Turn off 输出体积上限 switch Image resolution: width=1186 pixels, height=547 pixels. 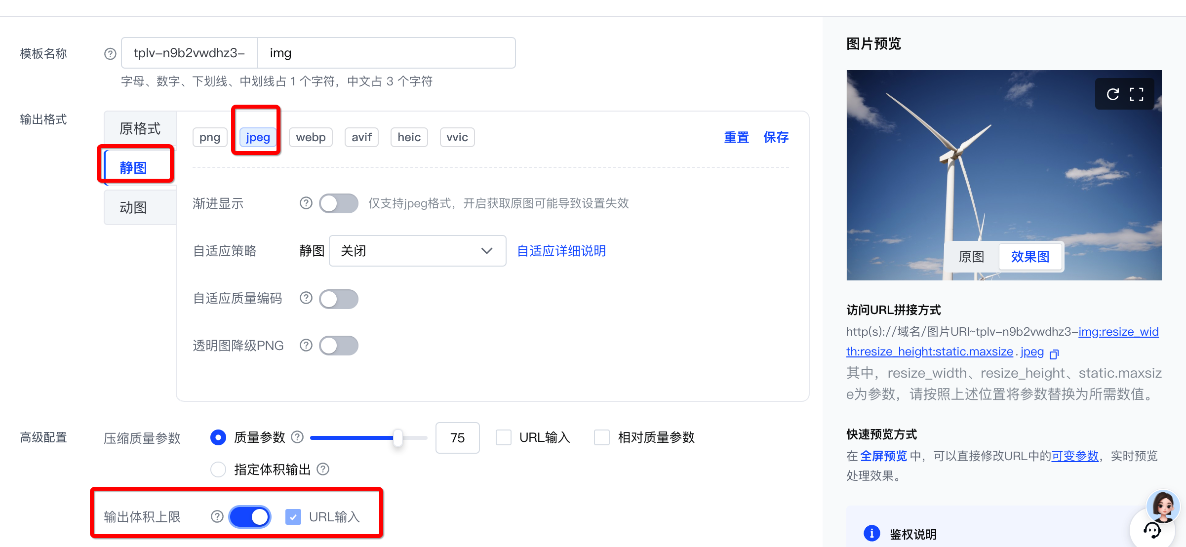click(x=250, y=517)
